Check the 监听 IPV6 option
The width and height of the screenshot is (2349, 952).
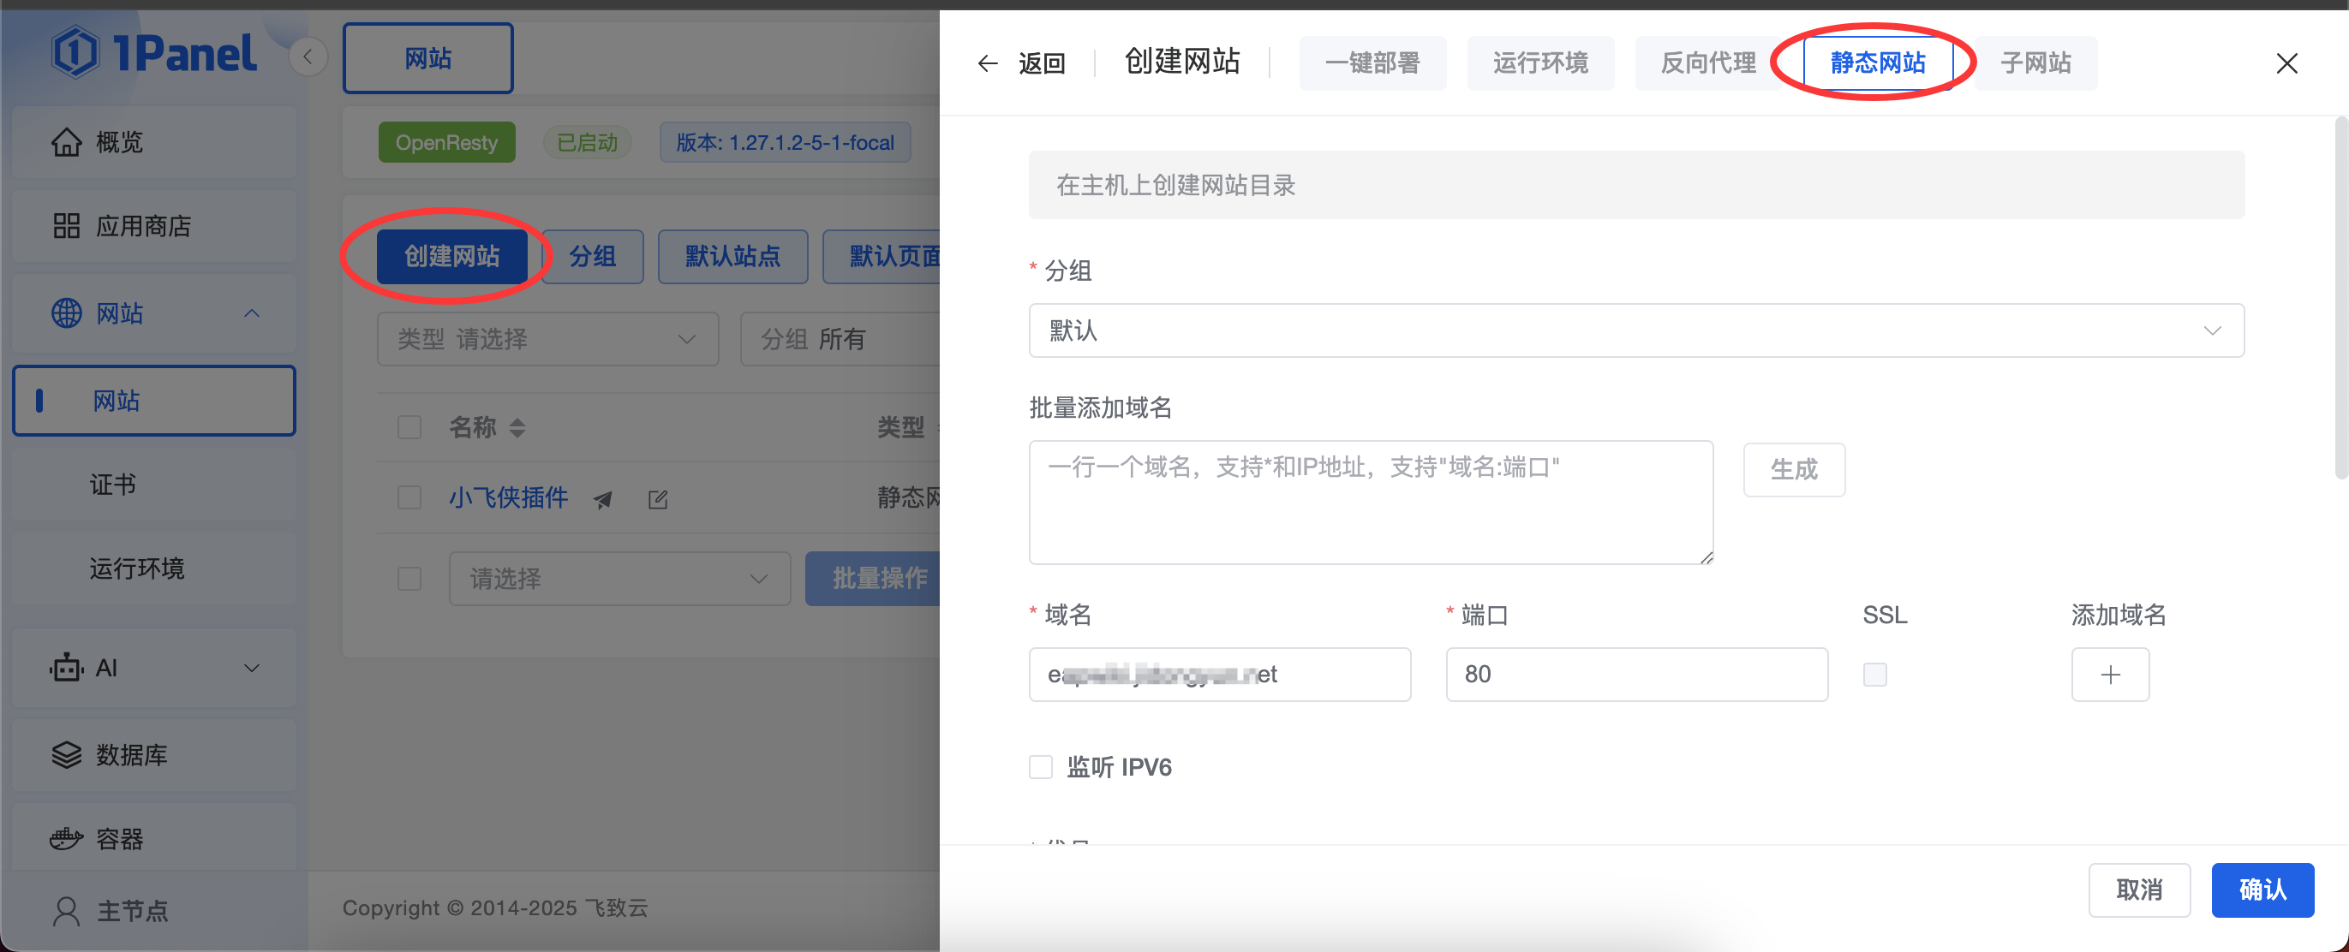(1041, 767)
